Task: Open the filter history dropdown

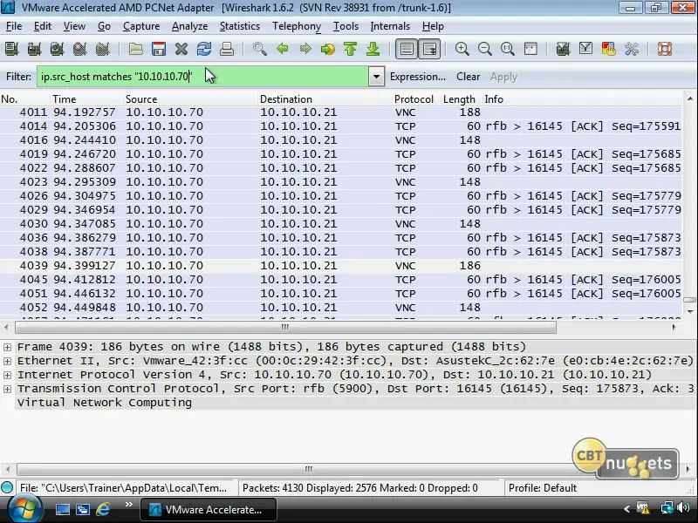Action: (376, 77)
